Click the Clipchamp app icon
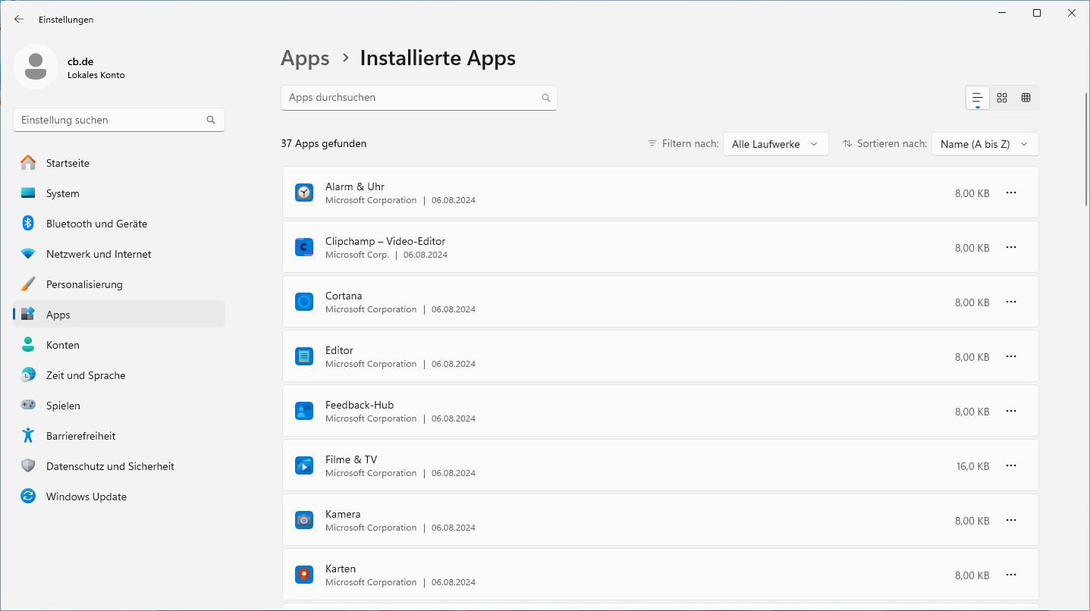 (304, 247)
